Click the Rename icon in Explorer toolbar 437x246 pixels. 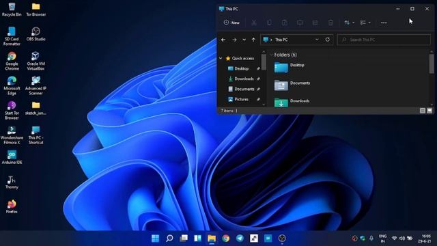click(x=300, y=23)
